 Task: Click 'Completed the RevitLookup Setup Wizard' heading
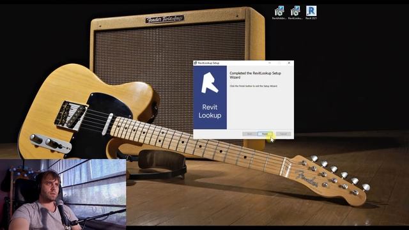point(256,75)
